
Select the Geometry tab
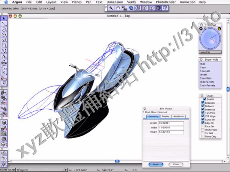(x=153, y=117)
